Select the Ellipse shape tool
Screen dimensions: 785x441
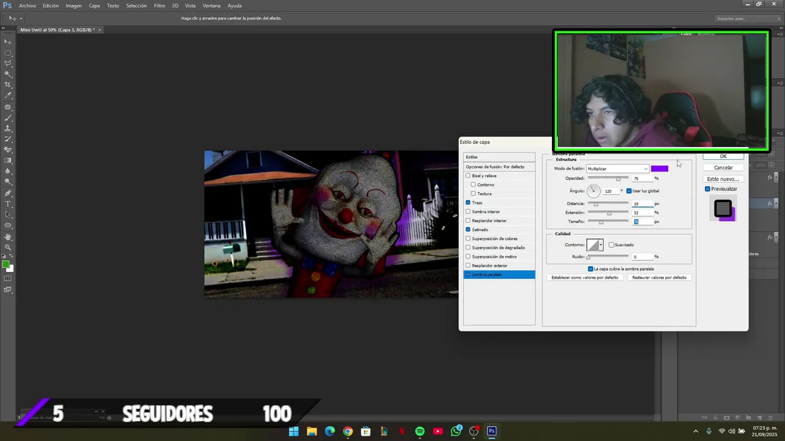pyautogui.click(x=8, y=225)
